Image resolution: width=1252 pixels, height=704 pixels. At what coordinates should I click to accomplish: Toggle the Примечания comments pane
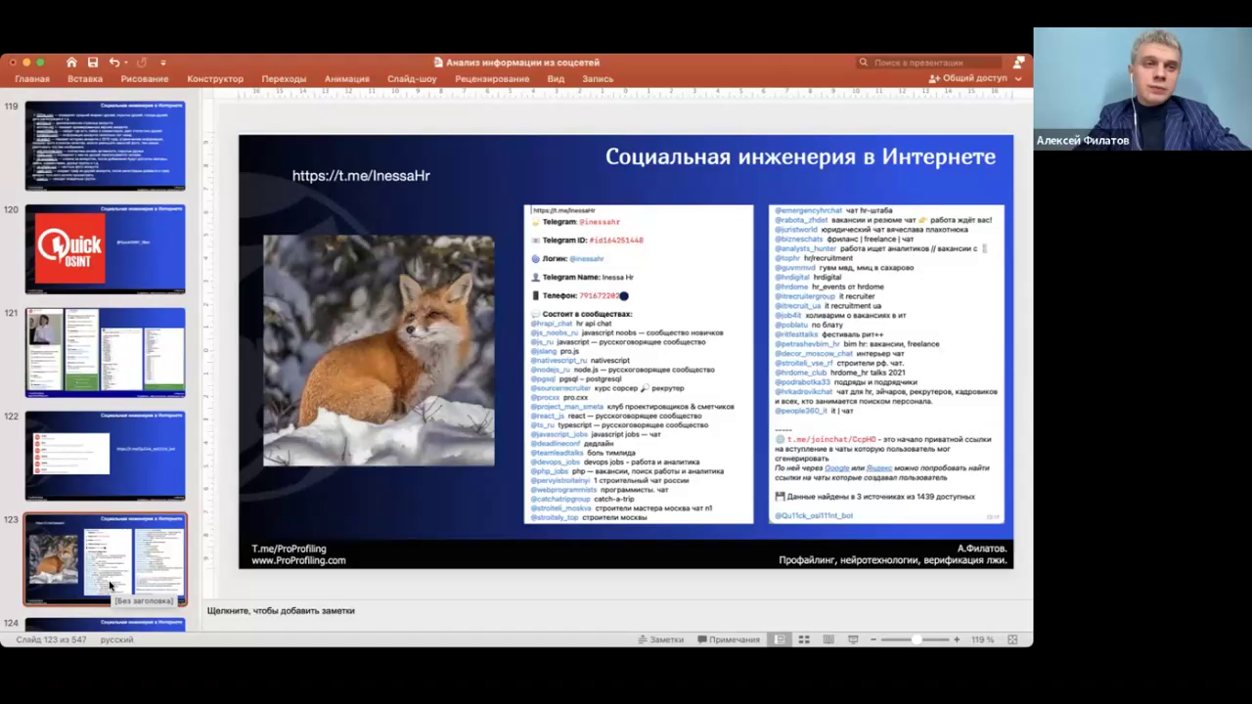coord(729,639)
